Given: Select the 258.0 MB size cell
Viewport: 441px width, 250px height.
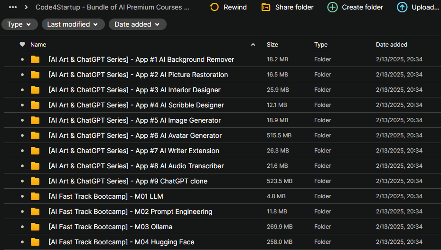Looking at the screenshot, I should (x=280, y=242).
